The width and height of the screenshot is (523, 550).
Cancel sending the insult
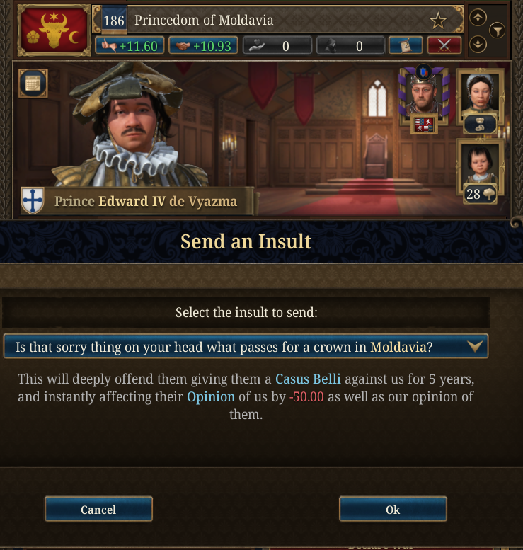click(x=98, y=509)
